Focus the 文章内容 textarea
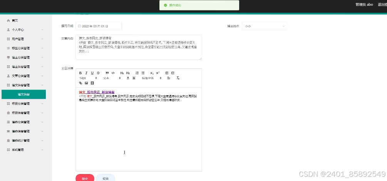 click(x=139, y=47)
